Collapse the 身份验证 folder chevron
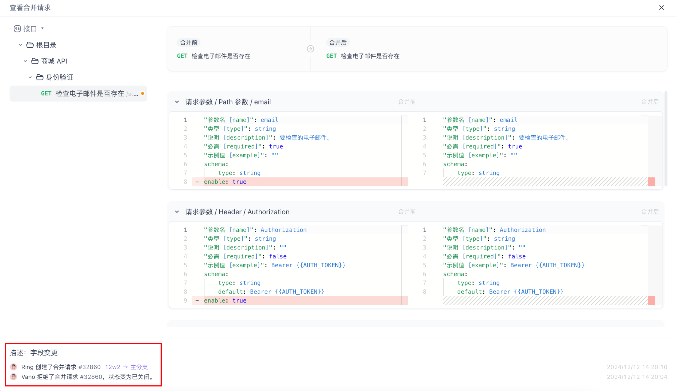The image size is (676, 391). tap(30, 77)
